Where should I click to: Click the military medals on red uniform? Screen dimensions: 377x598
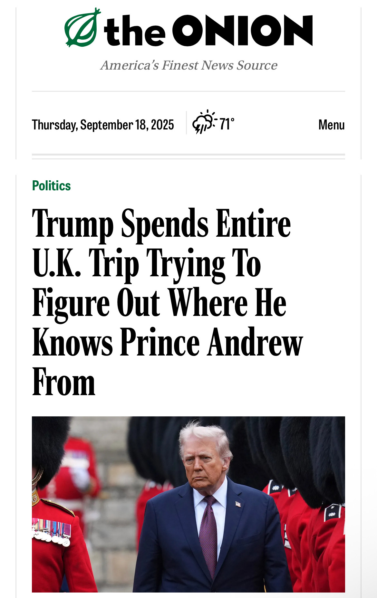click(52, 532)
